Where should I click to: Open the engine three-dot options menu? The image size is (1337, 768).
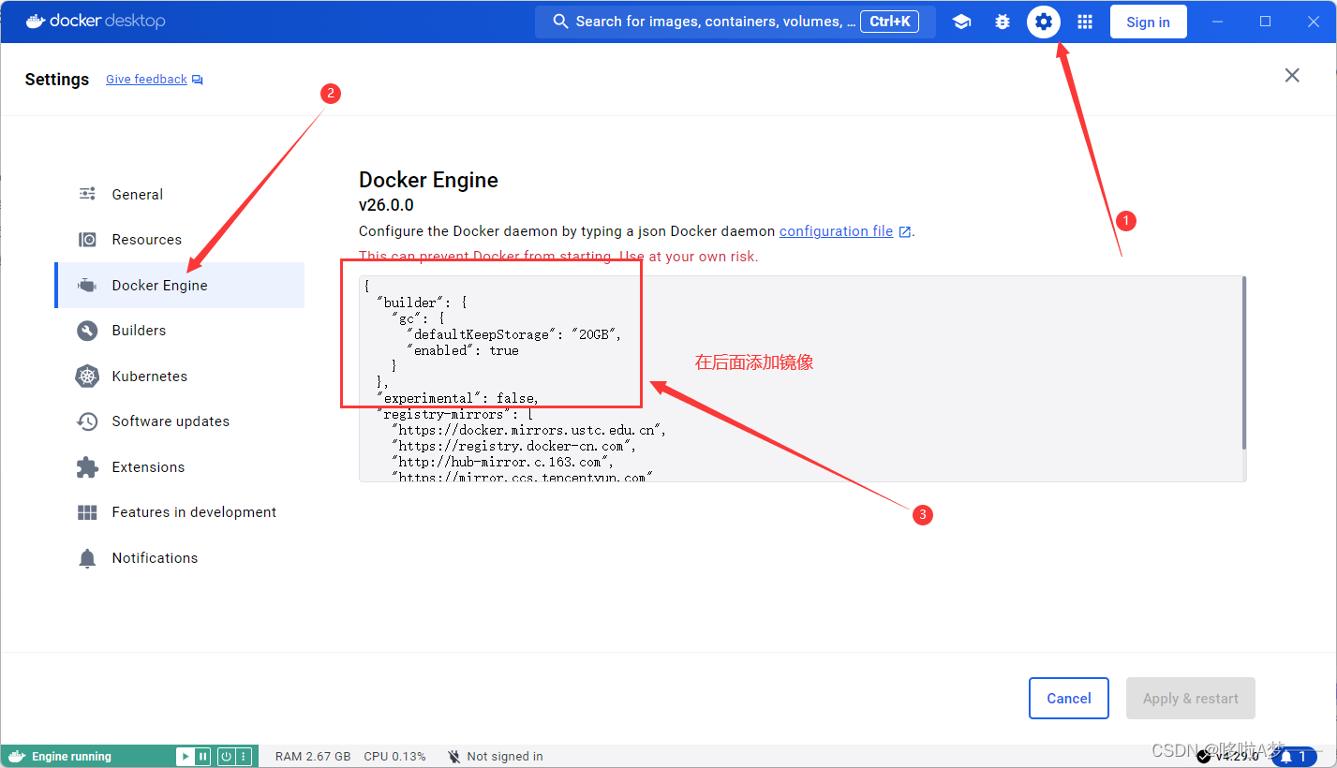[244, 756]
